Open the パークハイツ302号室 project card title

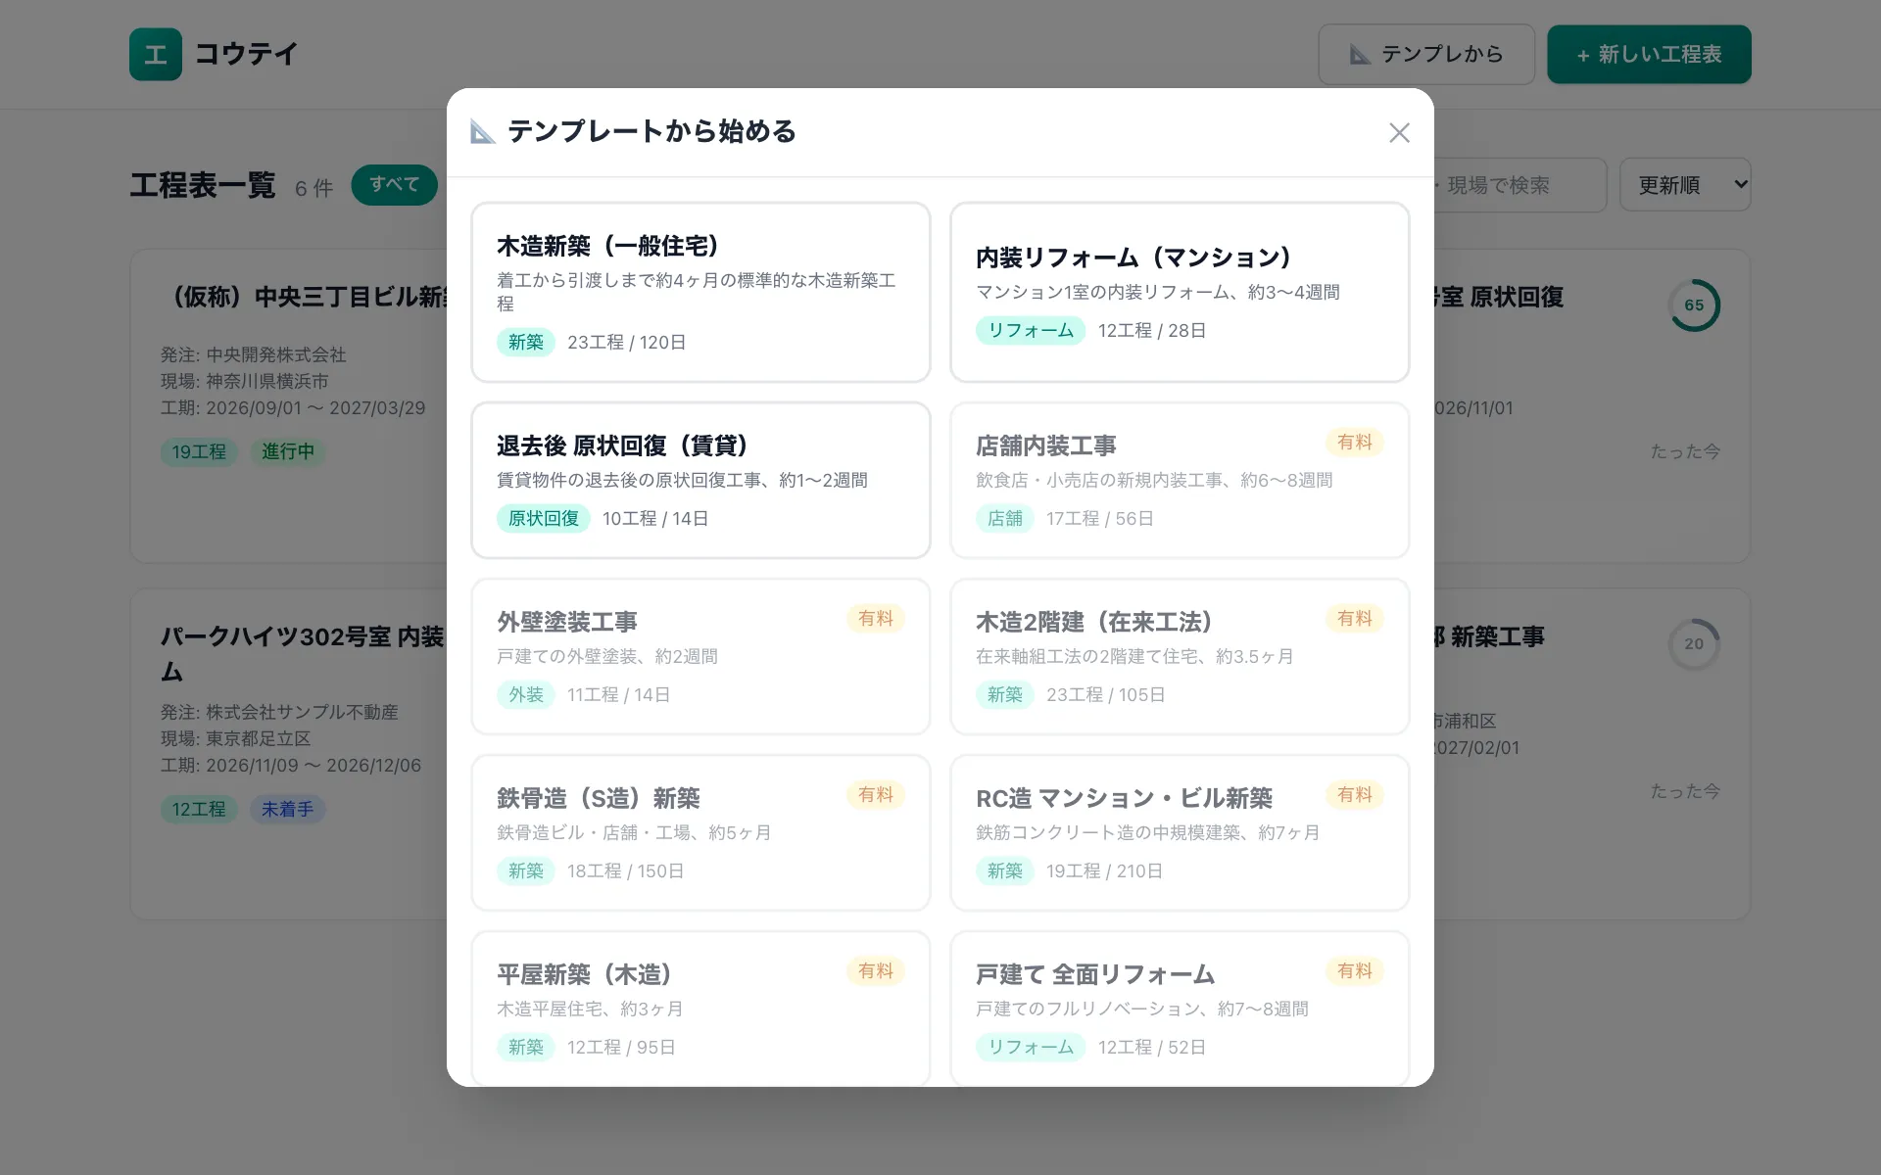point(302,653)
